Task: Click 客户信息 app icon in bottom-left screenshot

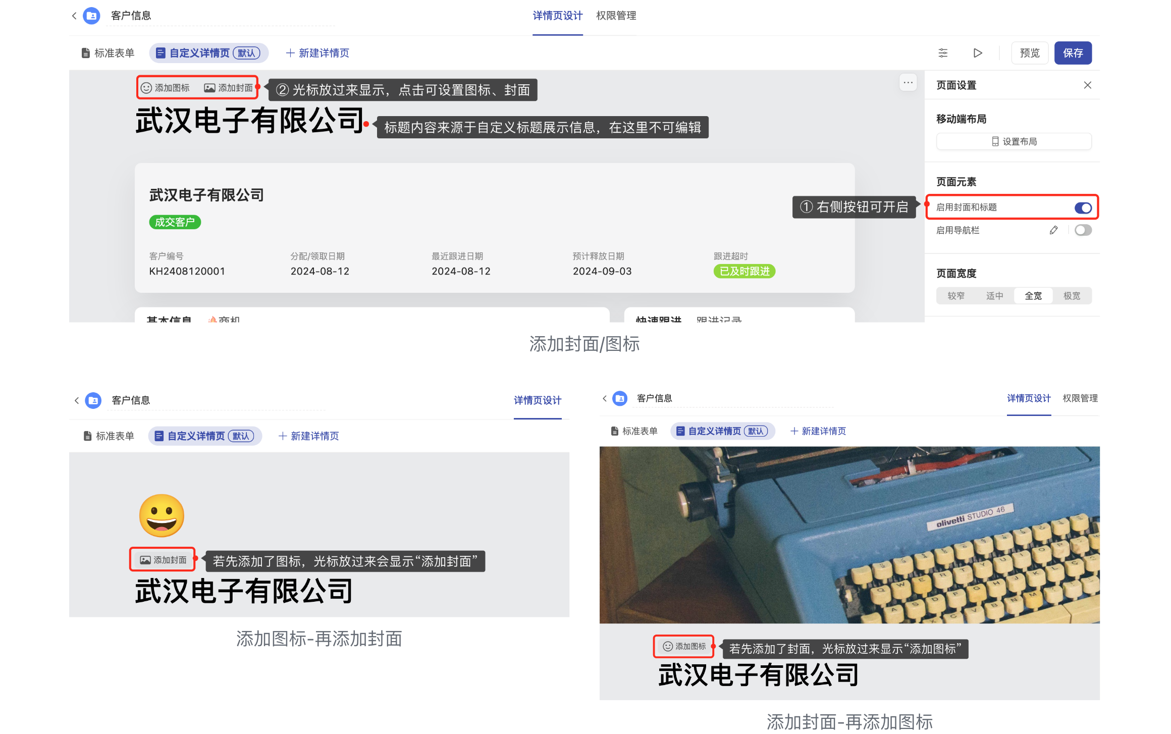Action: [93, 400]
